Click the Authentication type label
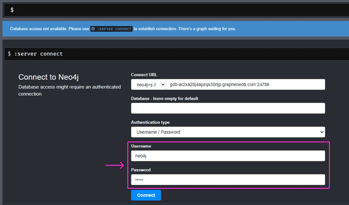The width and height of the screenshot is (349, 205). click(150, 122)
